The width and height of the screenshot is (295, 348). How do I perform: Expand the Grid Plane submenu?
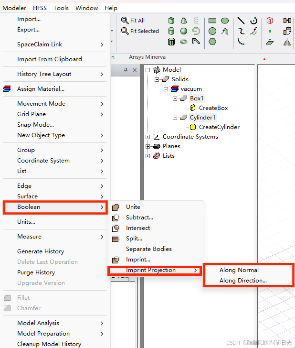[x=55, y=114]
